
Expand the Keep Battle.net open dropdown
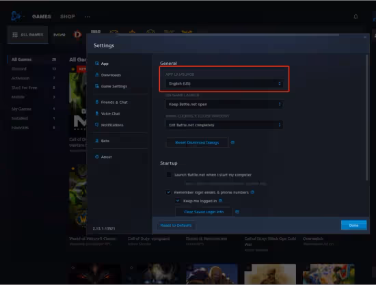tap(224, 105)
